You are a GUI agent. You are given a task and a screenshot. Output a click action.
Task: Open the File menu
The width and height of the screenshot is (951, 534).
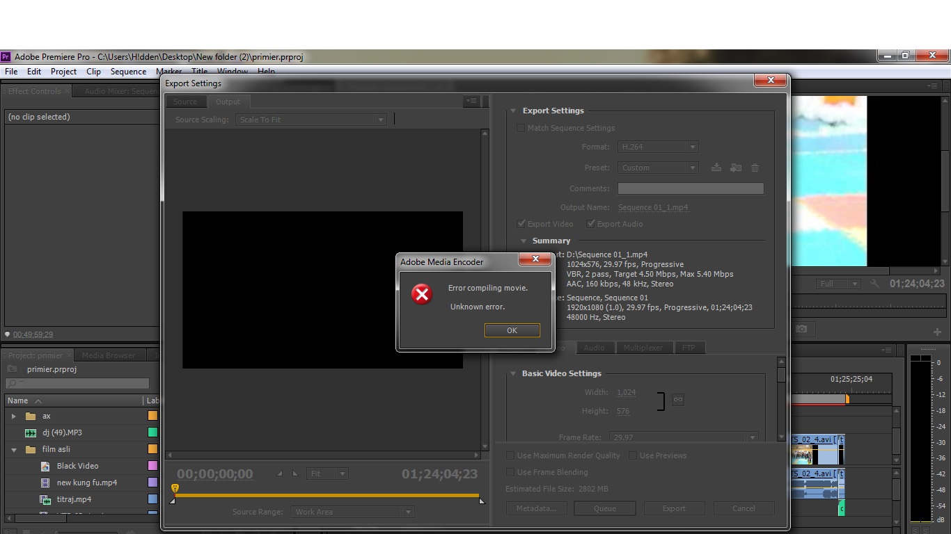tap(11, 71)
